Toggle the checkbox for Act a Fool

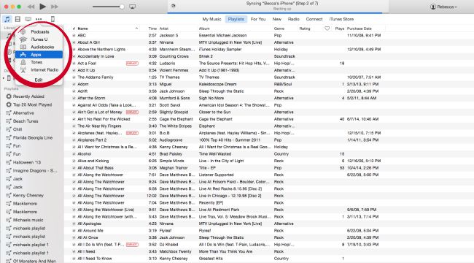click(74, 64)
